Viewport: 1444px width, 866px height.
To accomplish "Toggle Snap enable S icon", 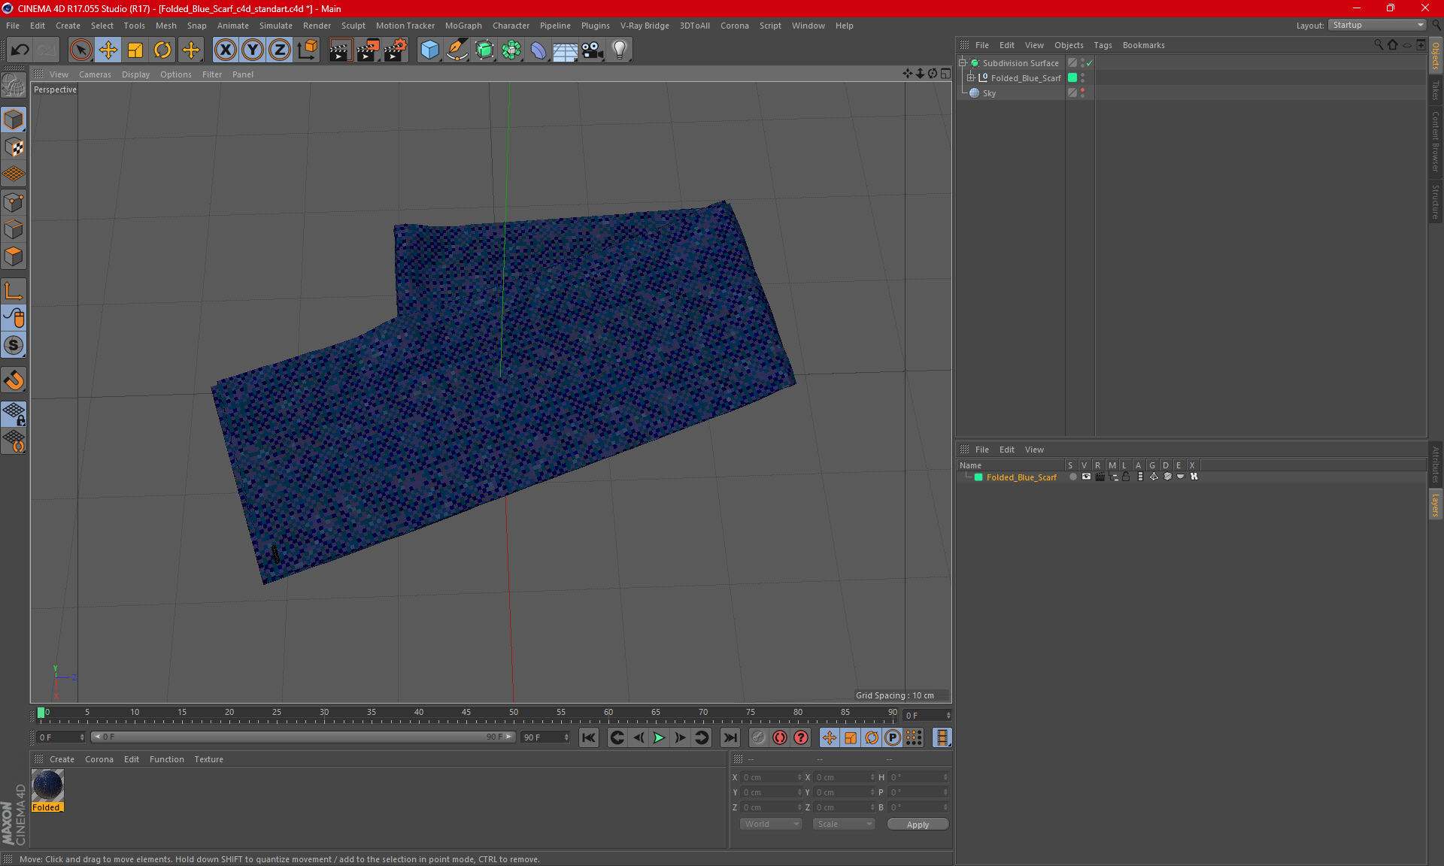I will tap(14, 345).
